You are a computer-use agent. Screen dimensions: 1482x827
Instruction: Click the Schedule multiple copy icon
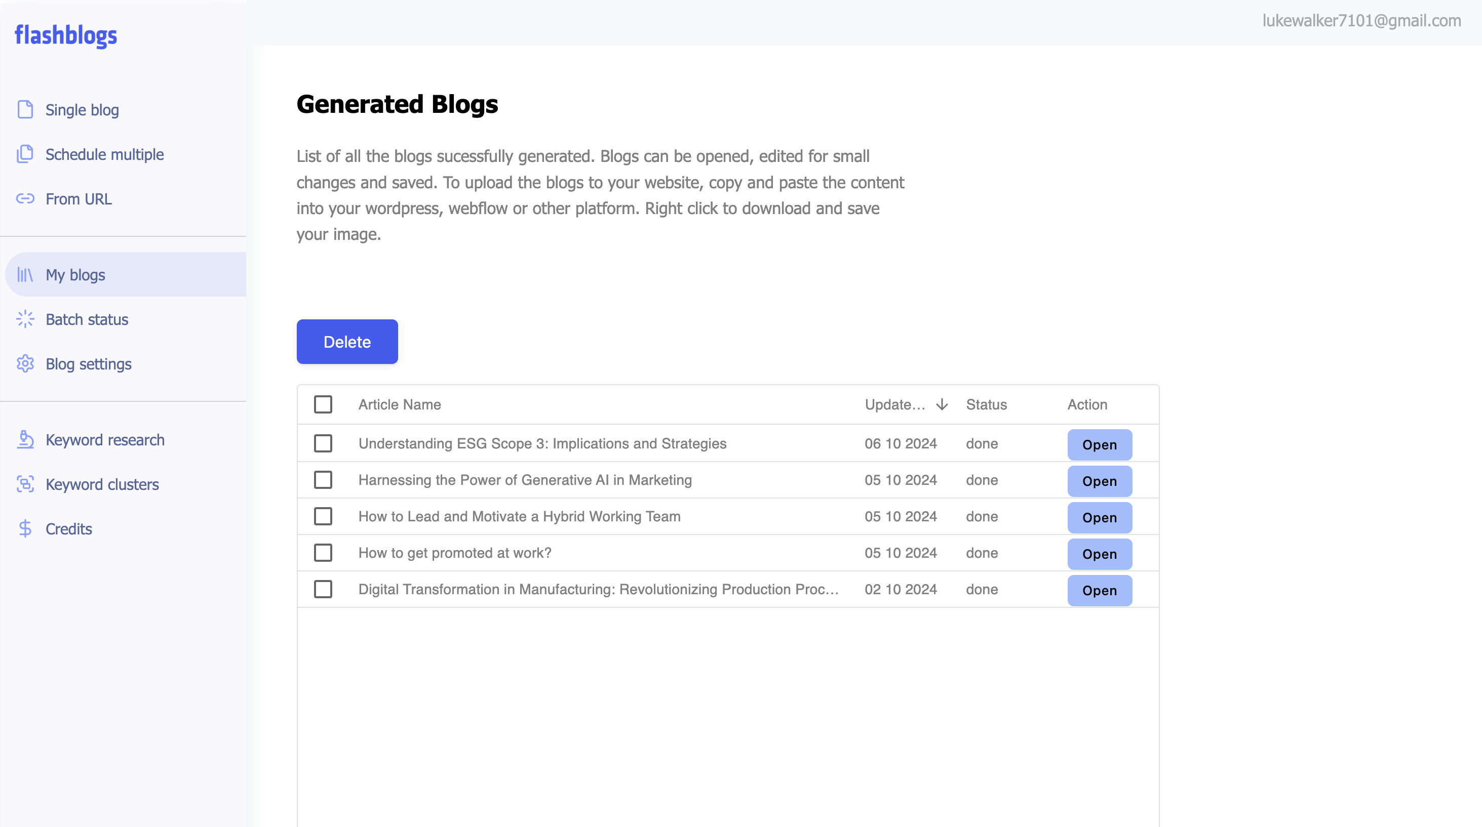click(25, 154)
